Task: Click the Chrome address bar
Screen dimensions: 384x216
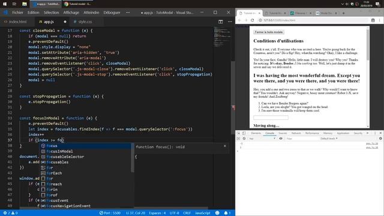Action: [x=313, y=20]
